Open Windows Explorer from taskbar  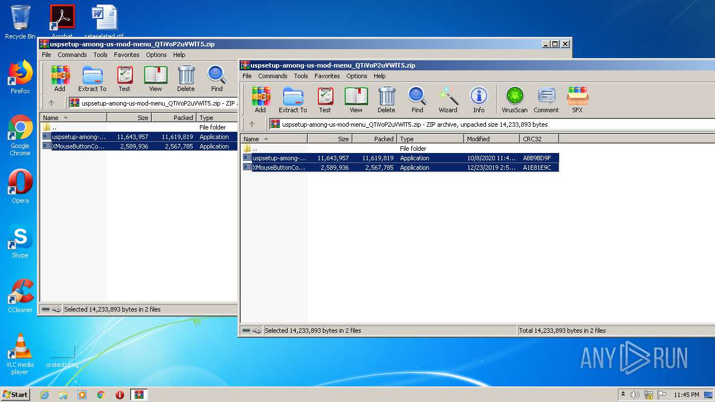point(63,395)
